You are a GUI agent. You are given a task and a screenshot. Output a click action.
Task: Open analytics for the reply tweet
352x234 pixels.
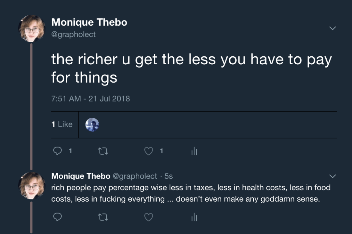[194, 218]
